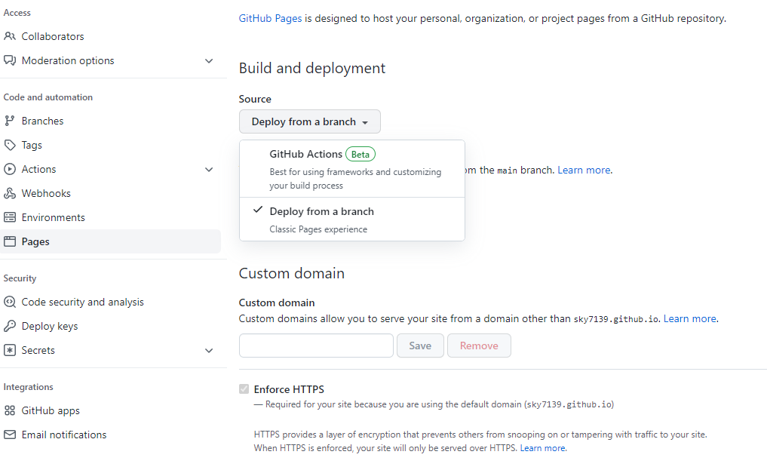The height and width of the screenshot is (473, 767).
Task: Click the GitHub apps grid icon
Action: [x=10, y=410]
